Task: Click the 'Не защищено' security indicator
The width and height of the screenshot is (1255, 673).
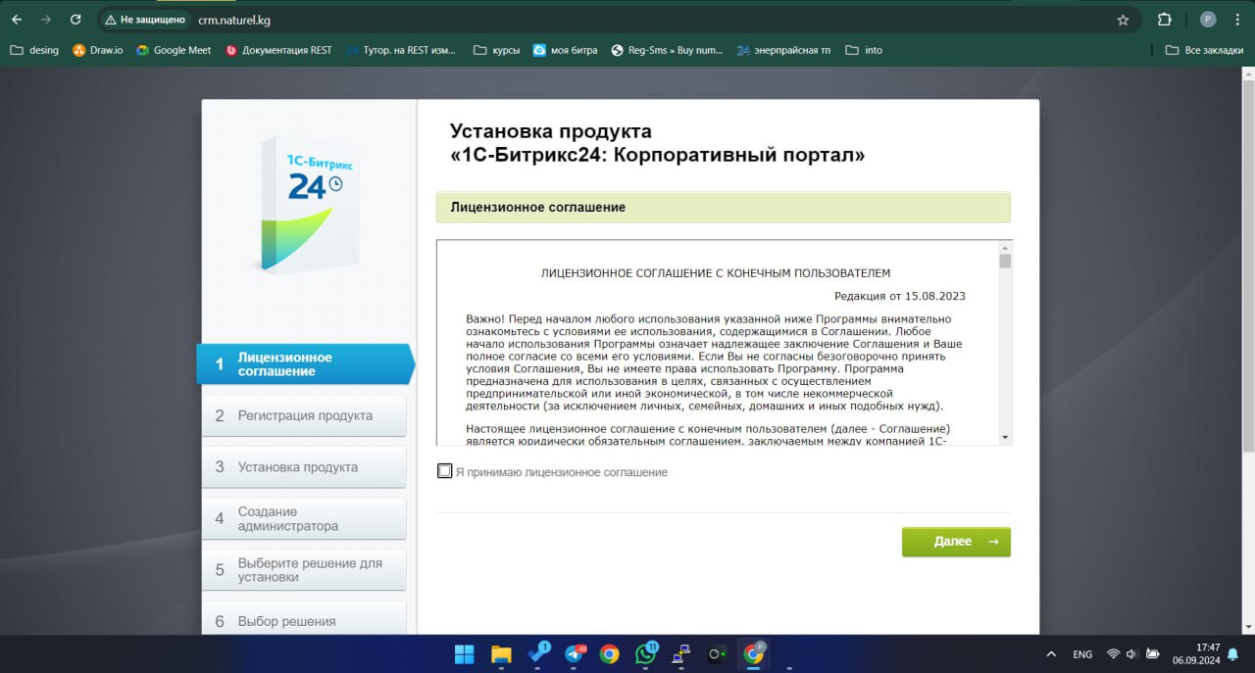Action: point(145,20)
